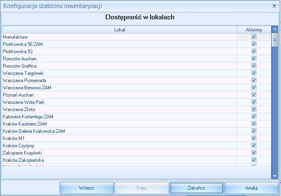Select the Piotrkowska 56 ZAM row
The image size is (281, 196).
tap(136, 44)
